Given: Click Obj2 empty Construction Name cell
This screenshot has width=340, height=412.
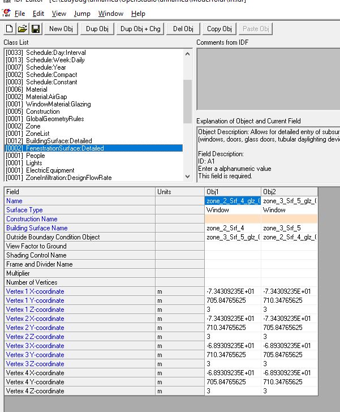Looking at the screenshot, I should click(289, 219).
